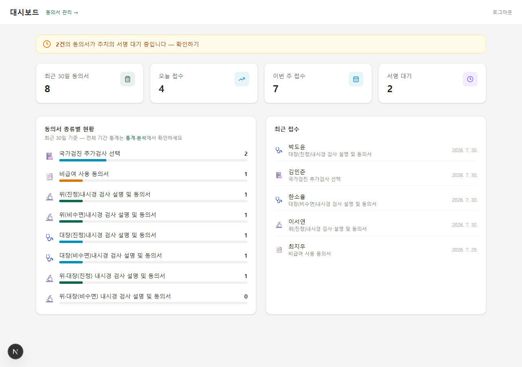Viewport: 522px width, 367px height.
Task: Click 확인하기 in the pending signature banner
Action: (x=188, y=44)
